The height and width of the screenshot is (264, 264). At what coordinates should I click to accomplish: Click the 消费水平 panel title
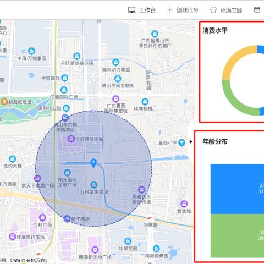[x=215, y=30]
